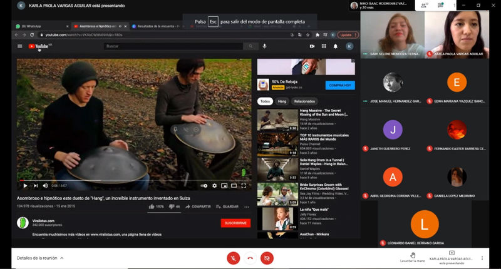
Task: Open La niña Que mala video thumbnail
Action: click(x=277, y=218)
